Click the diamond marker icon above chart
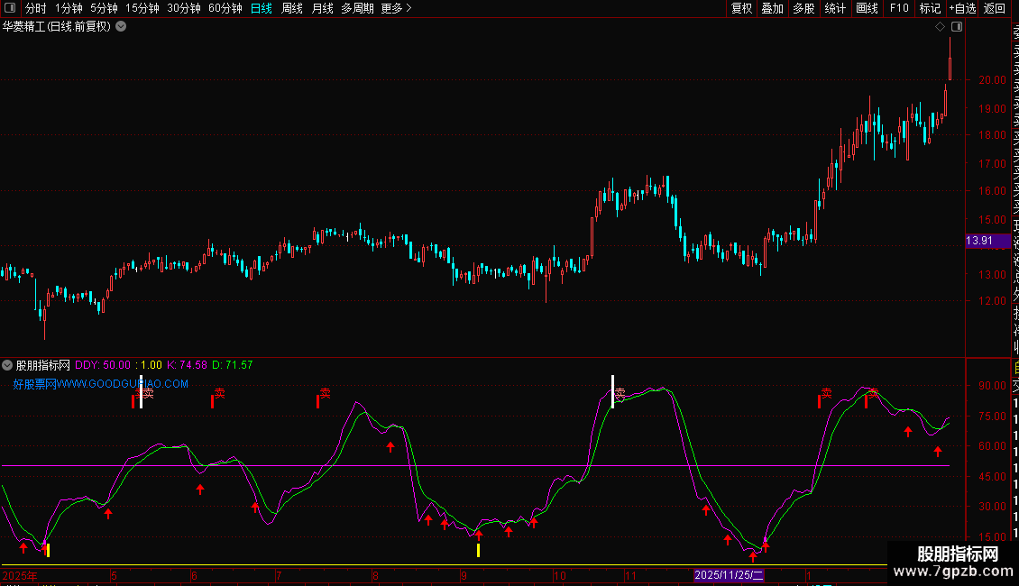This screenshot has width=1019, height=586. (x=941, y=27)
